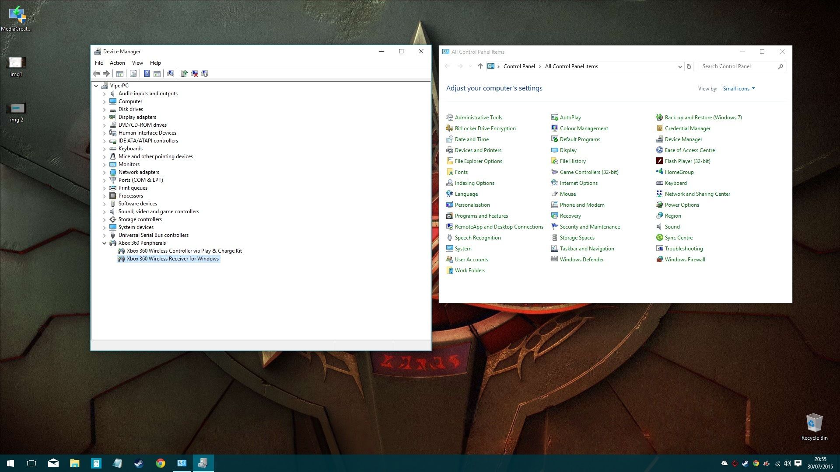Open Administrative Tools in Control Panel
The height and width of the screenshot is (472, 840).
[474, 118]
